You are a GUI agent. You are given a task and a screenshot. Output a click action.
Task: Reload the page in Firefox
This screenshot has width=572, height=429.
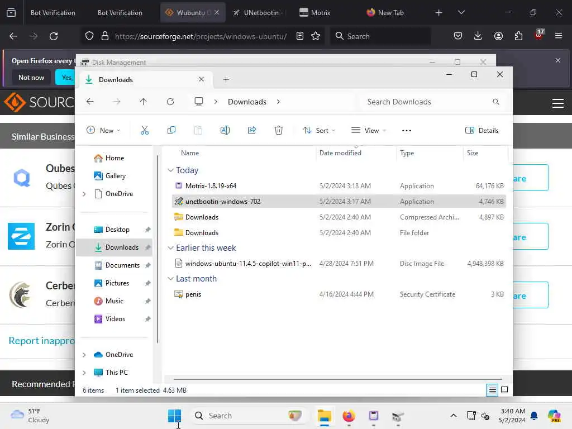click(54, 36)
